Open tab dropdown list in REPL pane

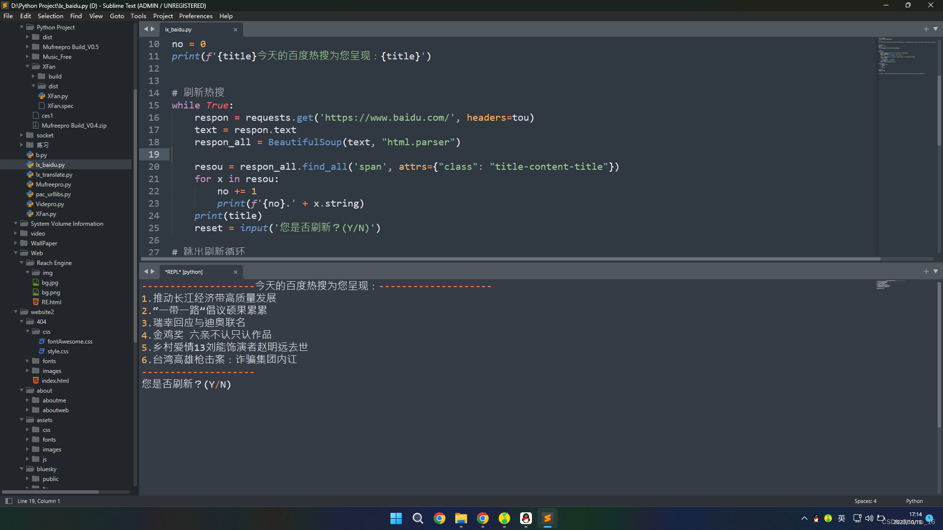[936, 271]
